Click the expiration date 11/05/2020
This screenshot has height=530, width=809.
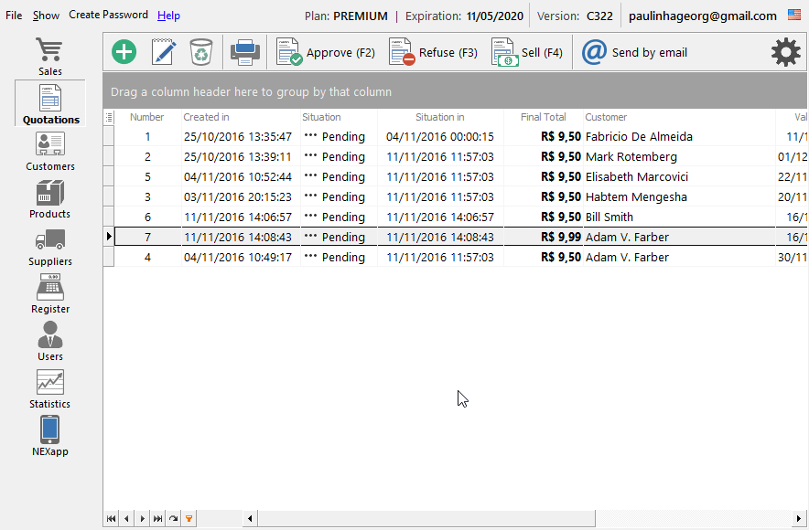(x=495, y=16)
